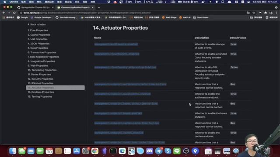Go to 12. Security Properties section

tap(40, 79)
